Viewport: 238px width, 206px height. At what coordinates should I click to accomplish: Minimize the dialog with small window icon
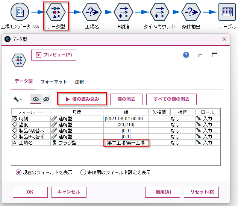tap(200, 56)
